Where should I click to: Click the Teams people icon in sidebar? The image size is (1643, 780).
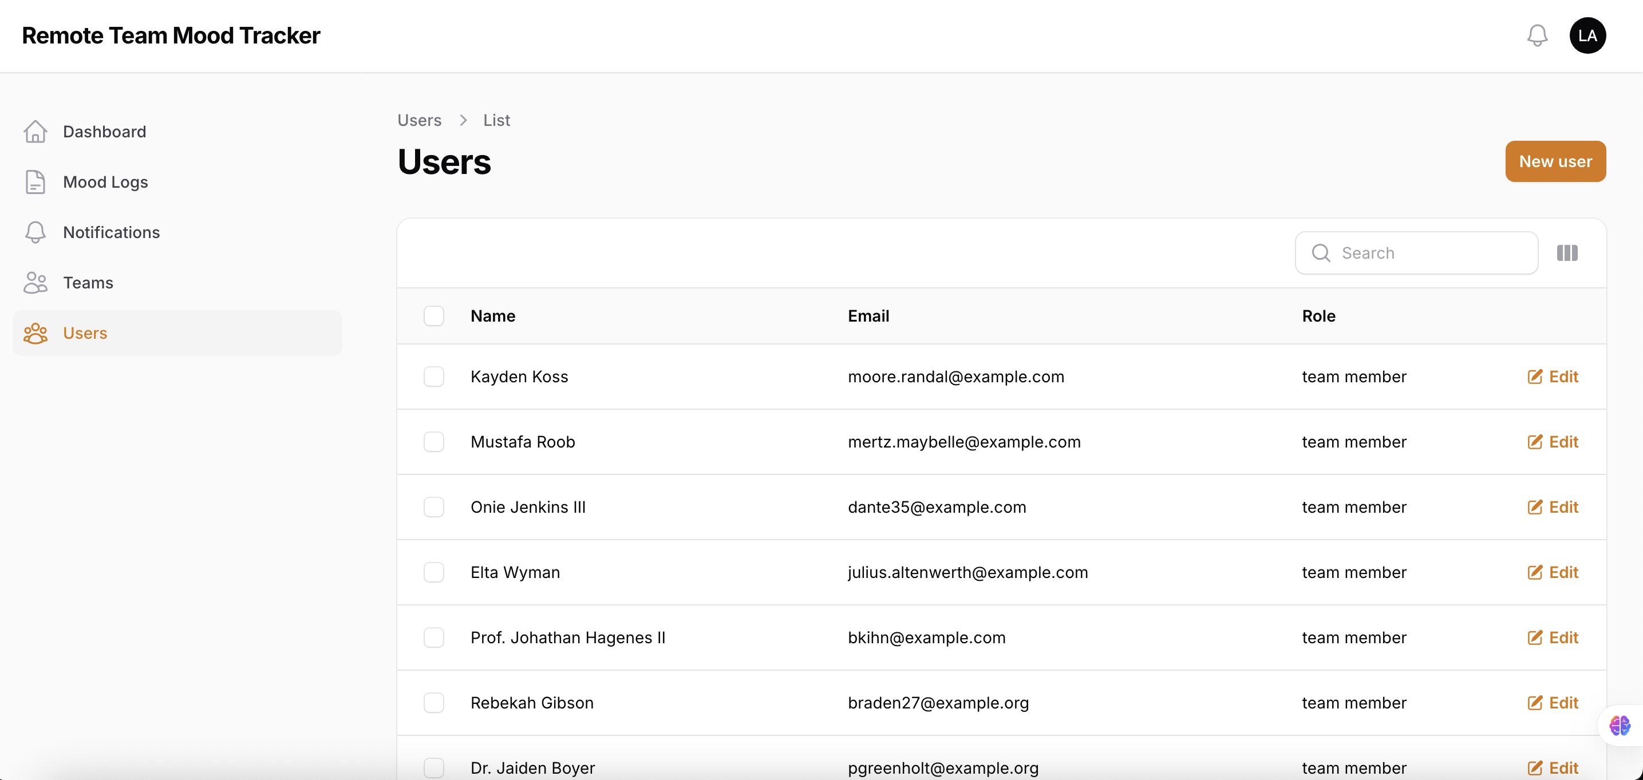pos(35,283)
